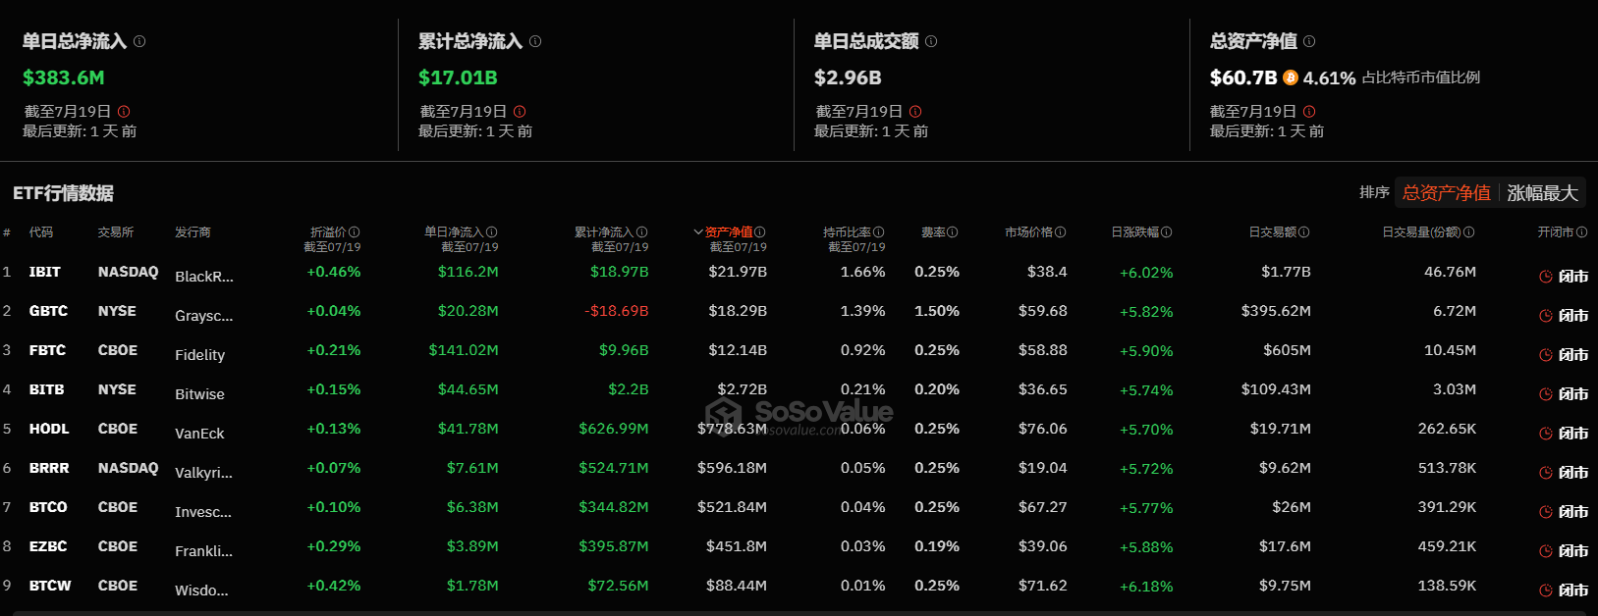This screenshot has width=1598, height=616.
Task: Click info icon beside 单日总净流入 title
Action: point(139,41)
